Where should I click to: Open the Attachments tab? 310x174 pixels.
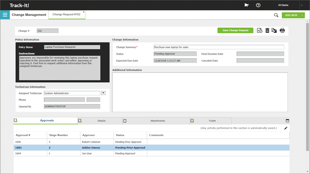(x=157, y=121)
